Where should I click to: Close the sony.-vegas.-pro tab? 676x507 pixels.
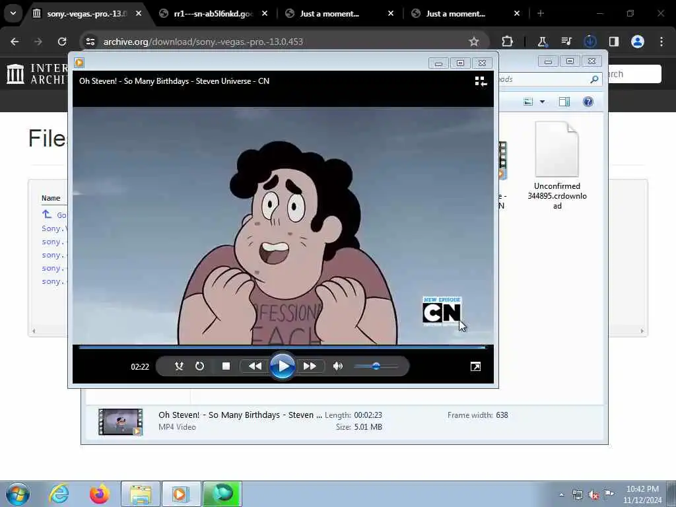139,14
